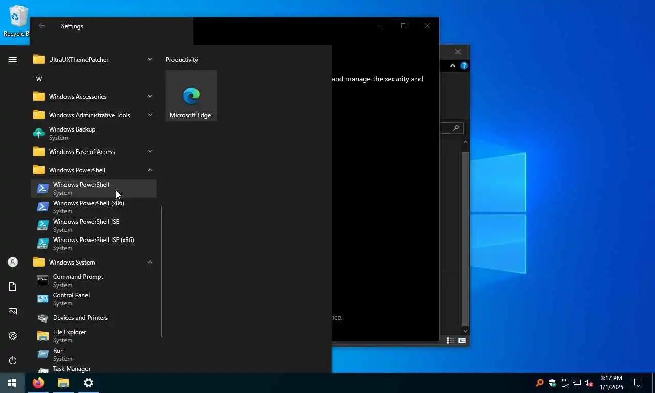Click the Safely Remove Hardware tray icon
The width and height of the screenshot is (655, 393).
[564, 383]
